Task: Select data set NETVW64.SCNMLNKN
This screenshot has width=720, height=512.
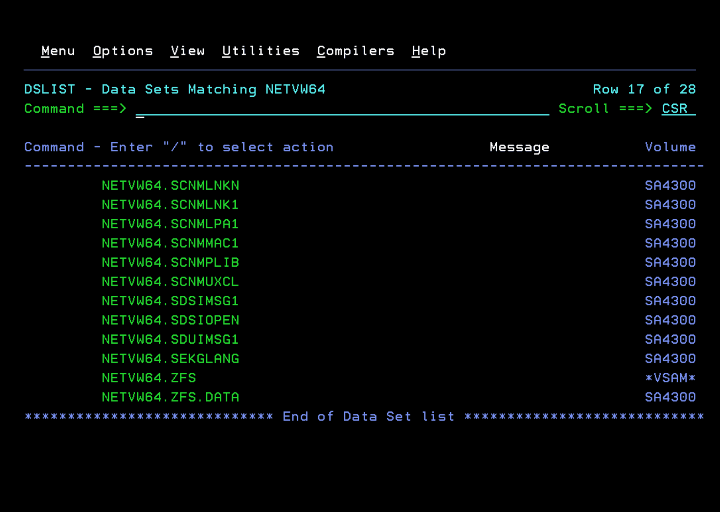Action: point(170,185)
